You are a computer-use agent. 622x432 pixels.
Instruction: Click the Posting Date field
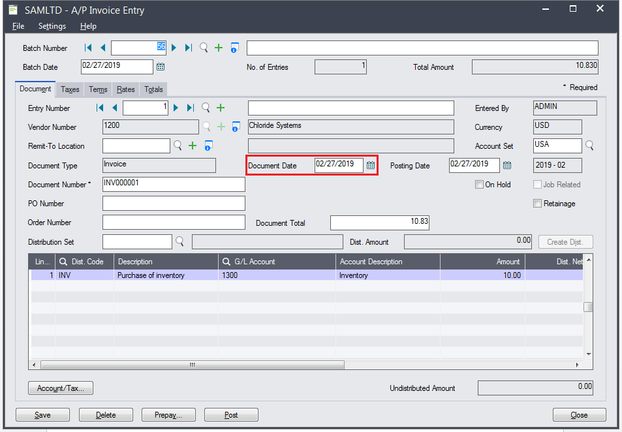click(474, 165)
